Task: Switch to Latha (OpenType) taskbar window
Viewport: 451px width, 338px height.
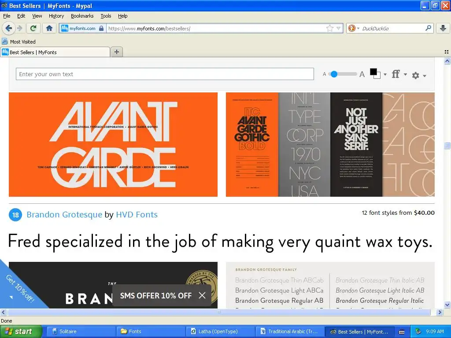Action: [x=220, y=331]
